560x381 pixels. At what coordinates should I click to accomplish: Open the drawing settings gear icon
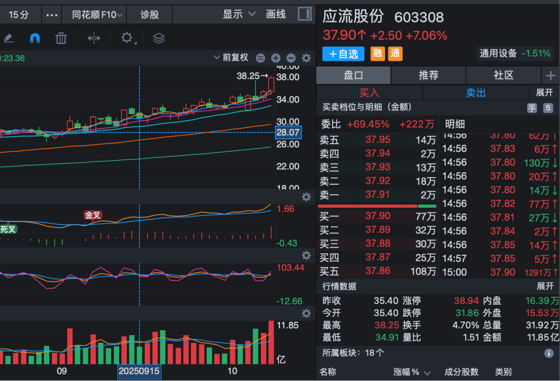[127, 38]
